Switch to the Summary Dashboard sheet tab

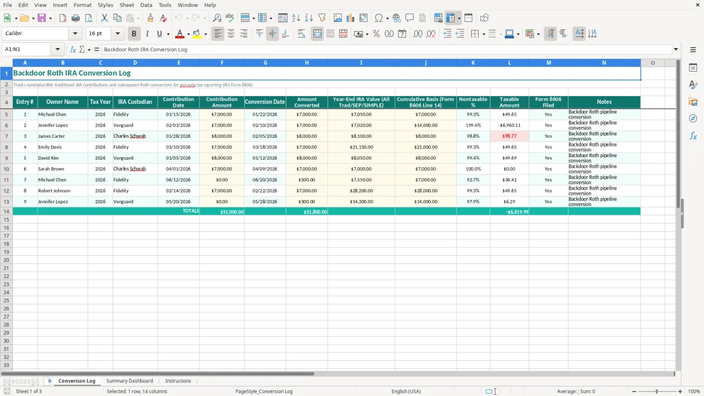point(130,381)
